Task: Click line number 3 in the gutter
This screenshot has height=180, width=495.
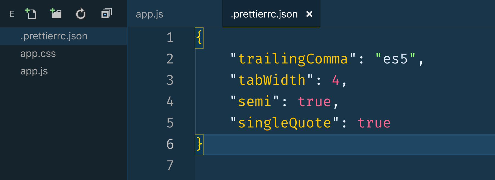Action: [170, 80]
